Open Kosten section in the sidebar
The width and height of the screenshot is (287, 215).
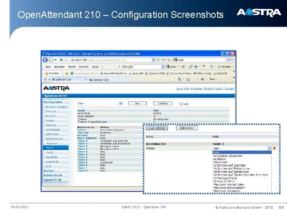[x=49, y=171]
